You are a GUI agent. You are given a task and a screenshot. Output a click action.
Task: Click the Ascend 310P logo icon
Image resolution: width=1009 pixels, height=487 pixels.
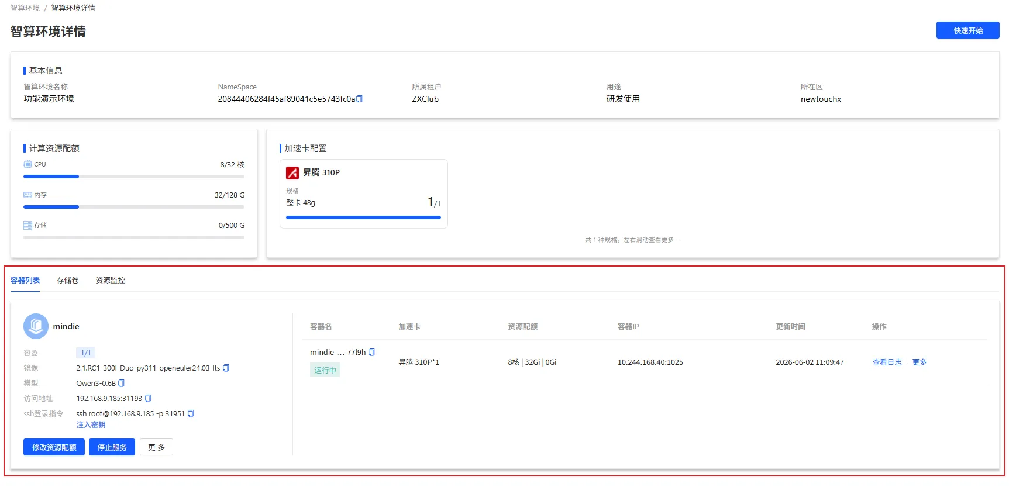(292, 172)
